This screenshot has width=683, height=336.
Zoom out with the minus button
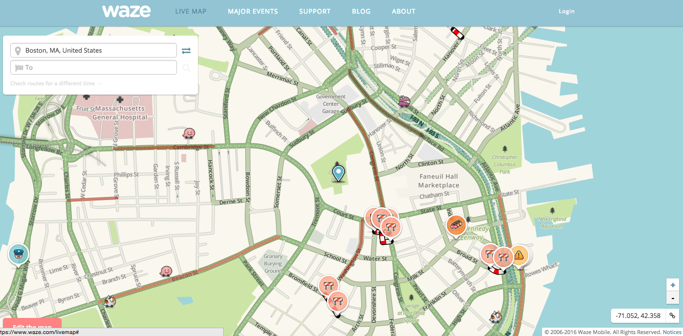point(673,297)
